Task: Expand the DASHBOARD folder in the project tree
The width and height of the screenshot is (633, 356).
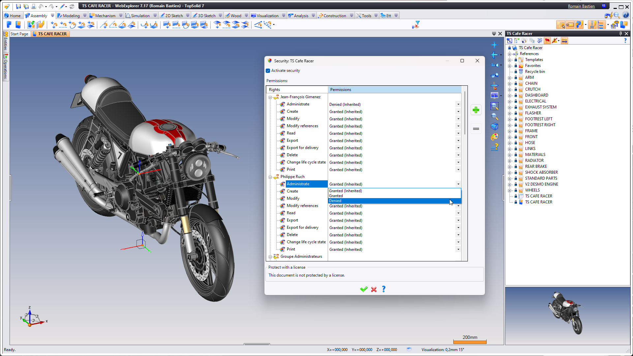Action: click(510, 95)
